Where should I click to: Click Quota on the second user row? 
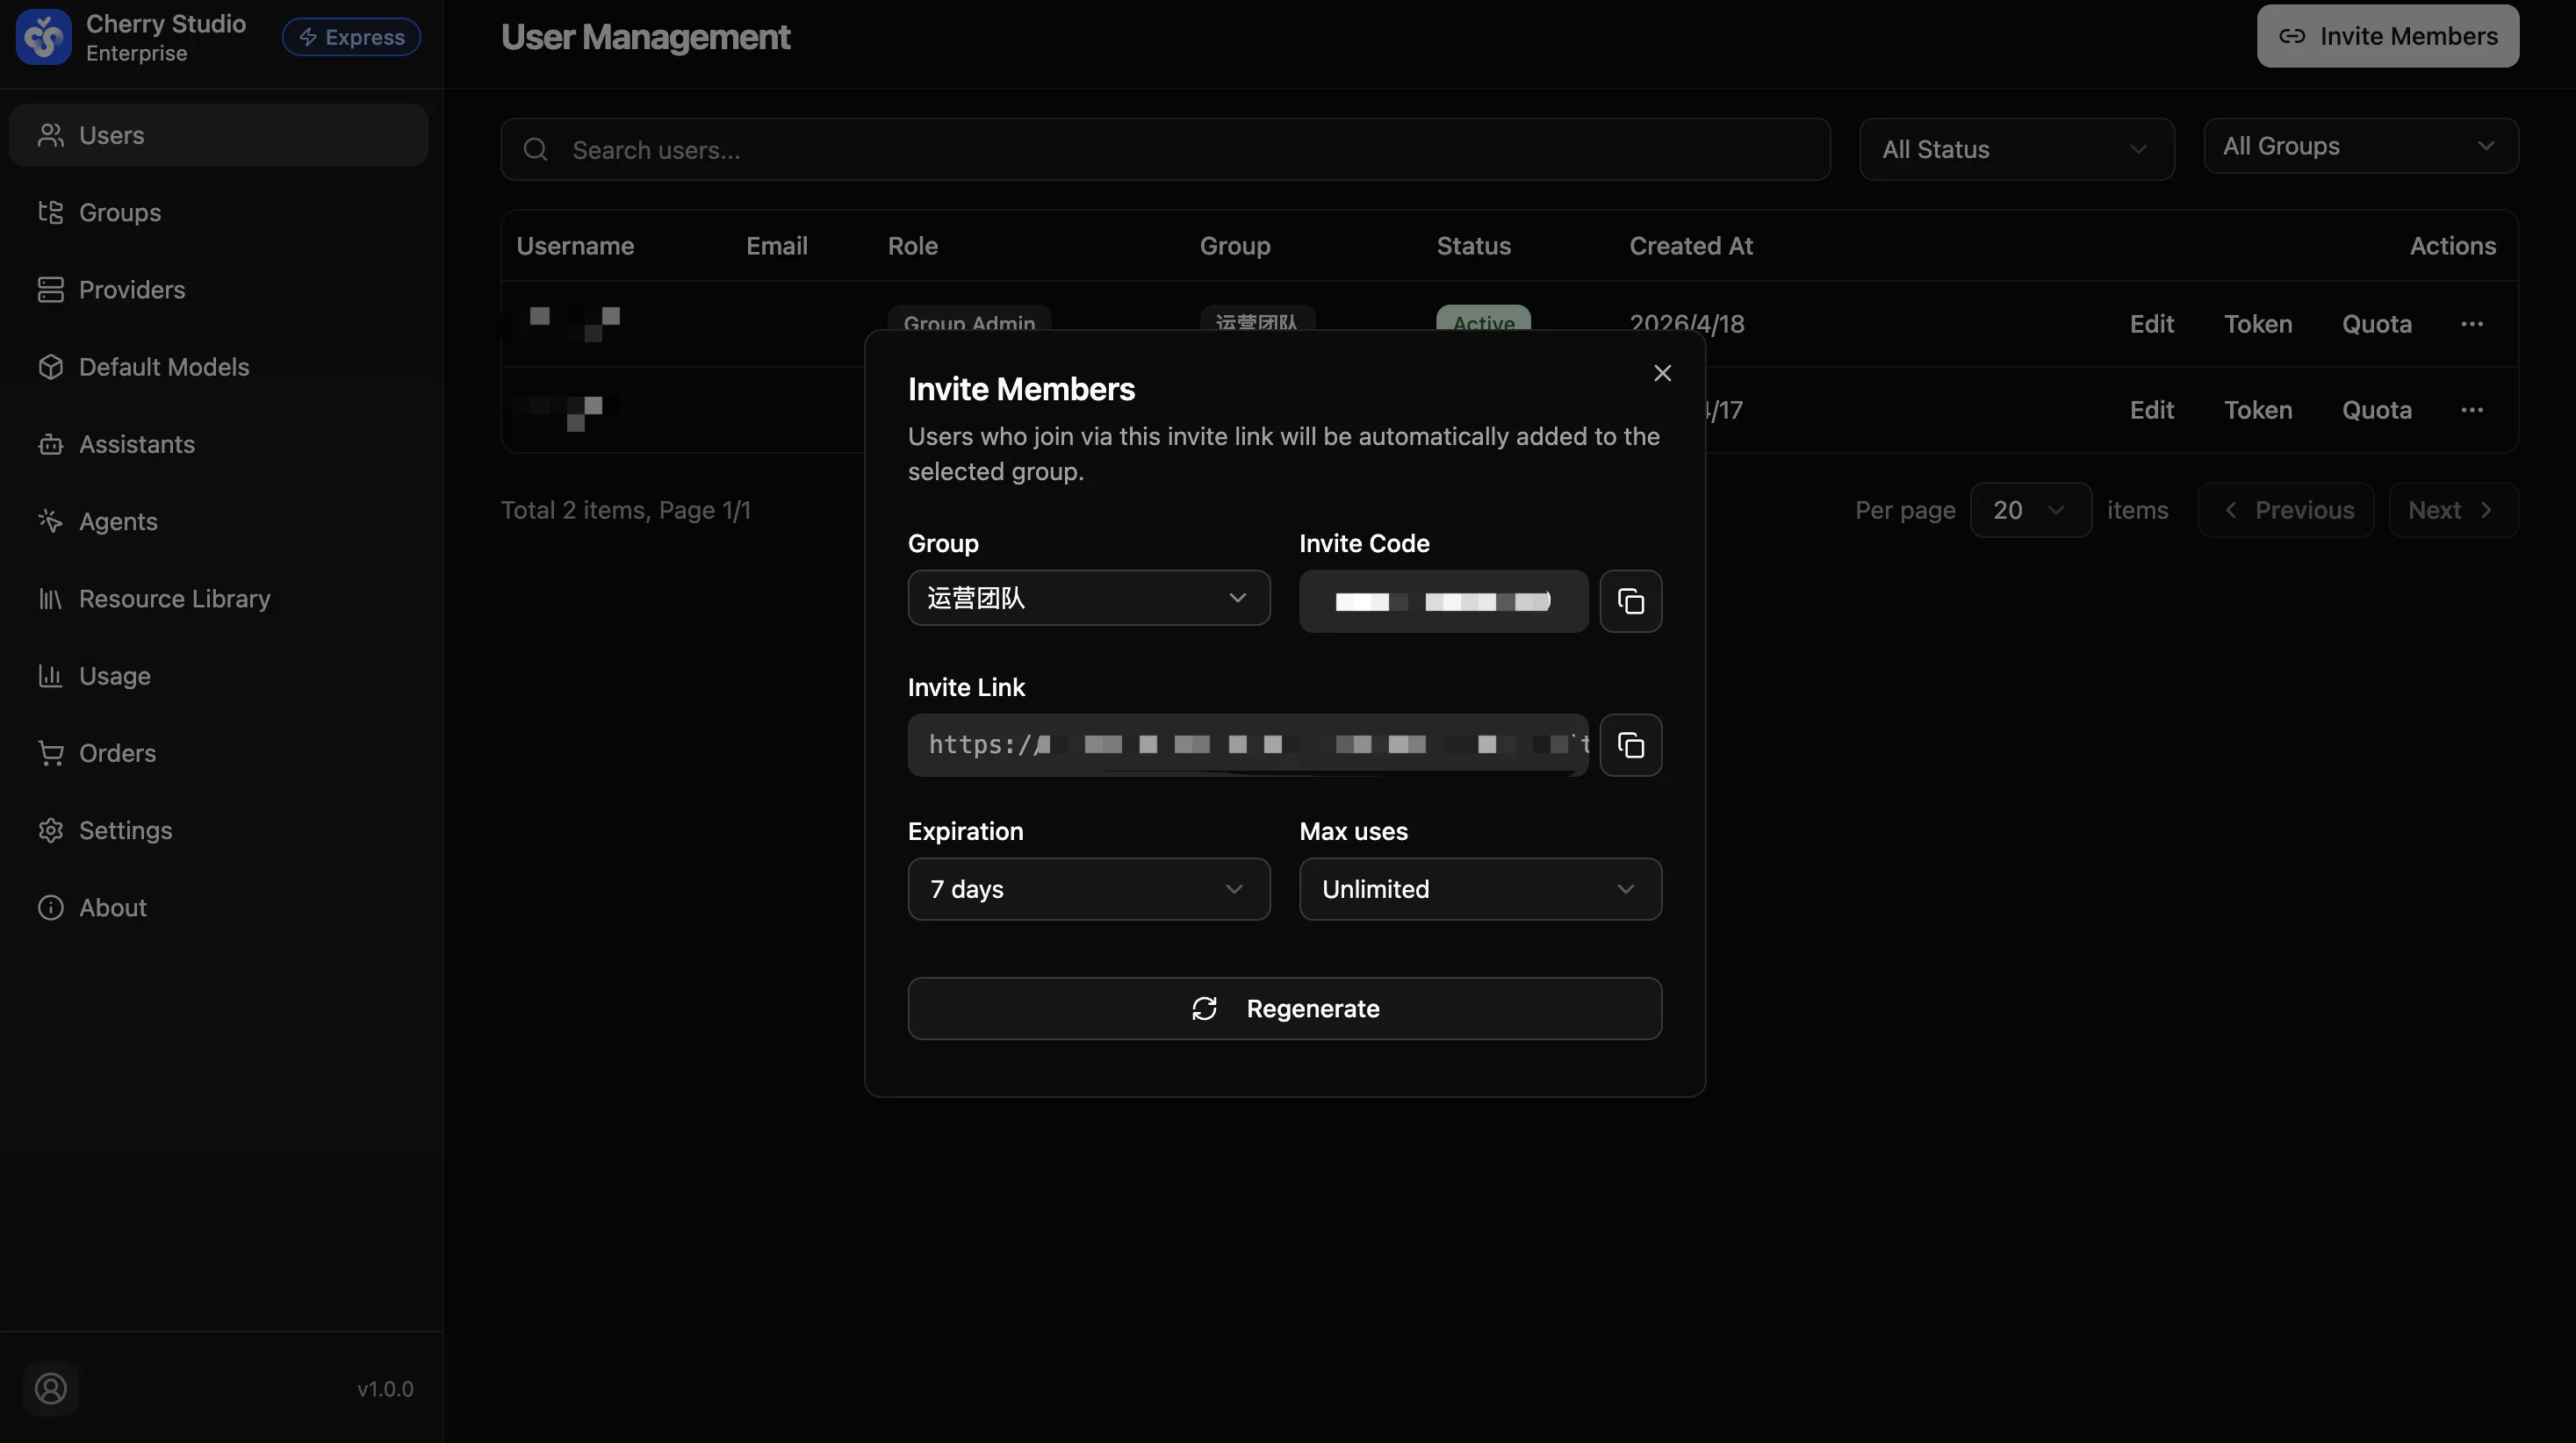[x=2376, y=410]
